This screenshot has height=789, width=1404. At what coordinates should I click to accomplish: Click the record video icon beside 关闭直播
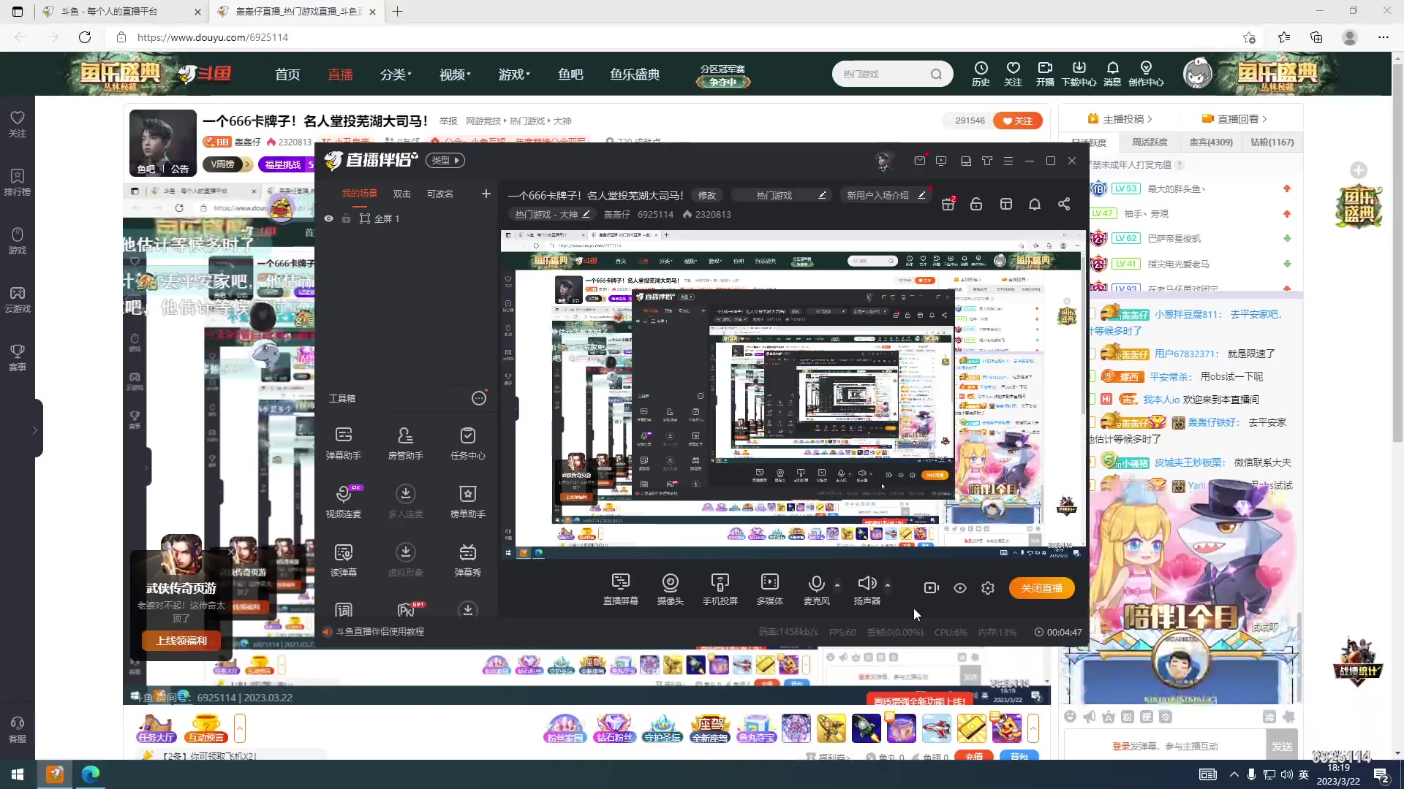point(931,588)
